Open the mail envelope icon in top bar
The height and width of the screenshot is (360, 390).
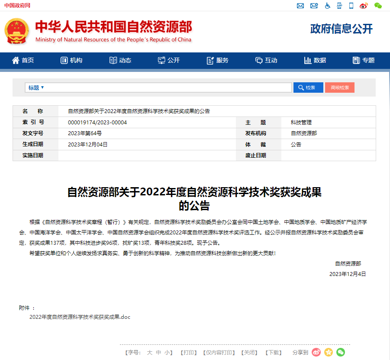[x=300, y=6]
